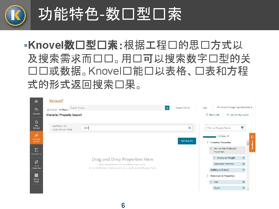Click the filter funnel icon

pos(242,128)
